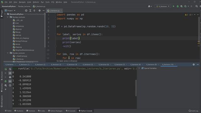The height and width of the screenshot is (113, 201).
Task: Select the 6_Iterieren.py editor tab
Action: tap(54, 11)
